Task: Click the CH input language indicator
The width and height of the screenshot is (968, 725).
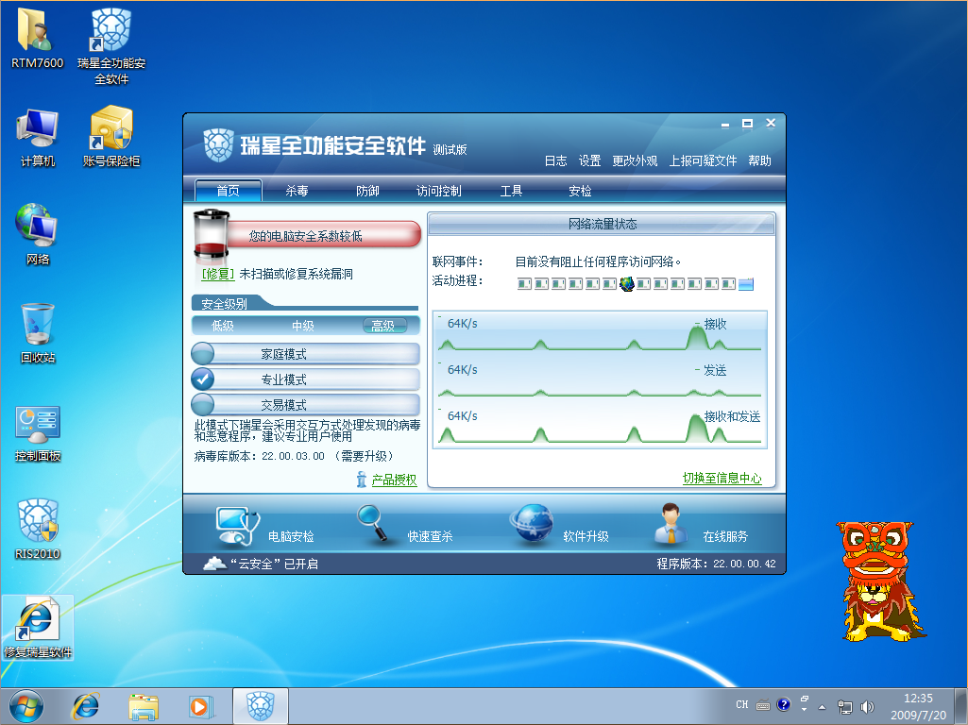Action: pos(742,704)
